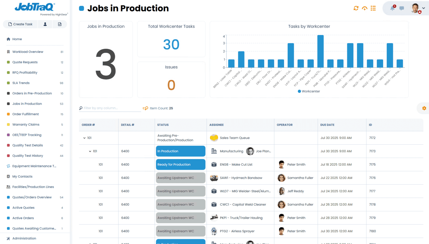Viewport: 429px width, 244px height.
Task: Open Workload Overview in the sidebar
Action: click(28, 52)
